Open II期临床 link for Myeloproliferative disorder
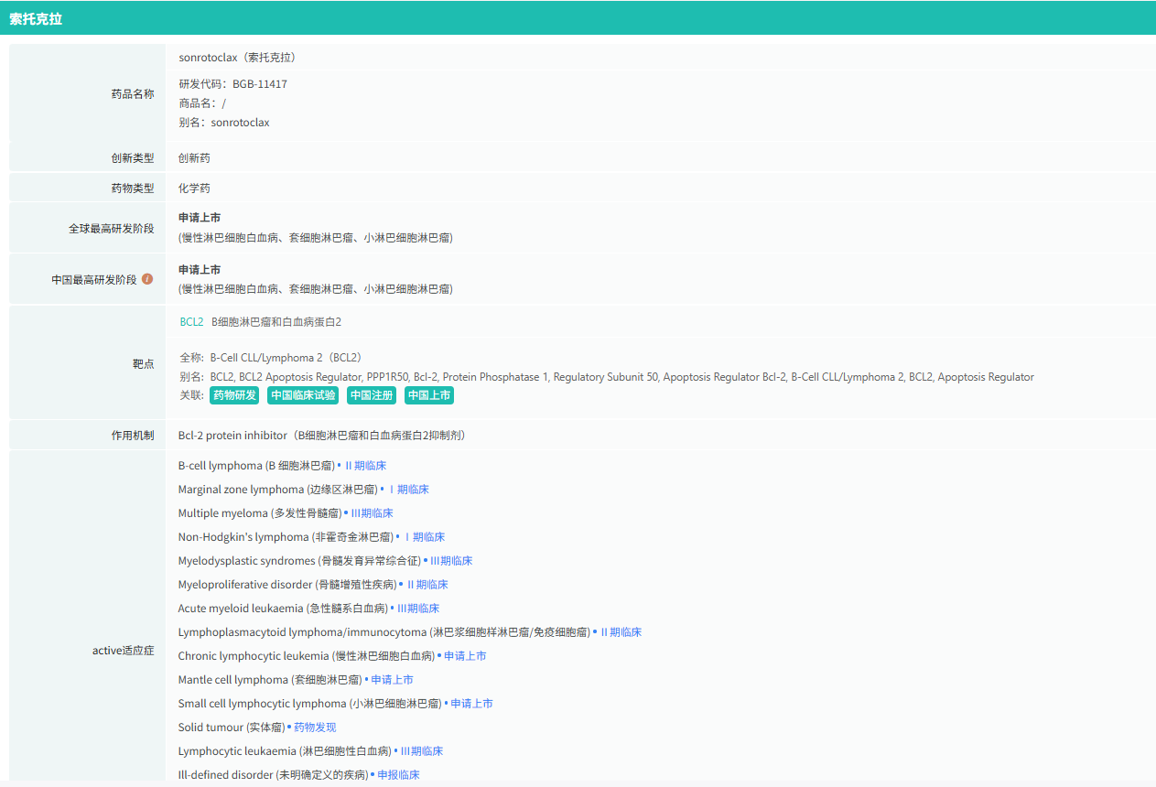This screenshot has height=787, width=1156. click(427, 585)
